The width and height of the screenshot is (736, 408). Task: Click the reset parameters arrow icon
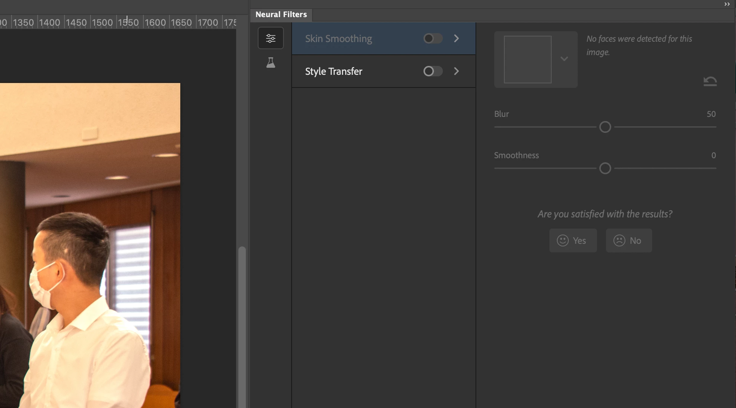point(710,81)
